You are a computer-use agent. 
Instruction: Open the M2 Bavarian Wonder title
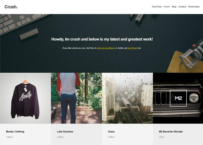tap(171, 132)
